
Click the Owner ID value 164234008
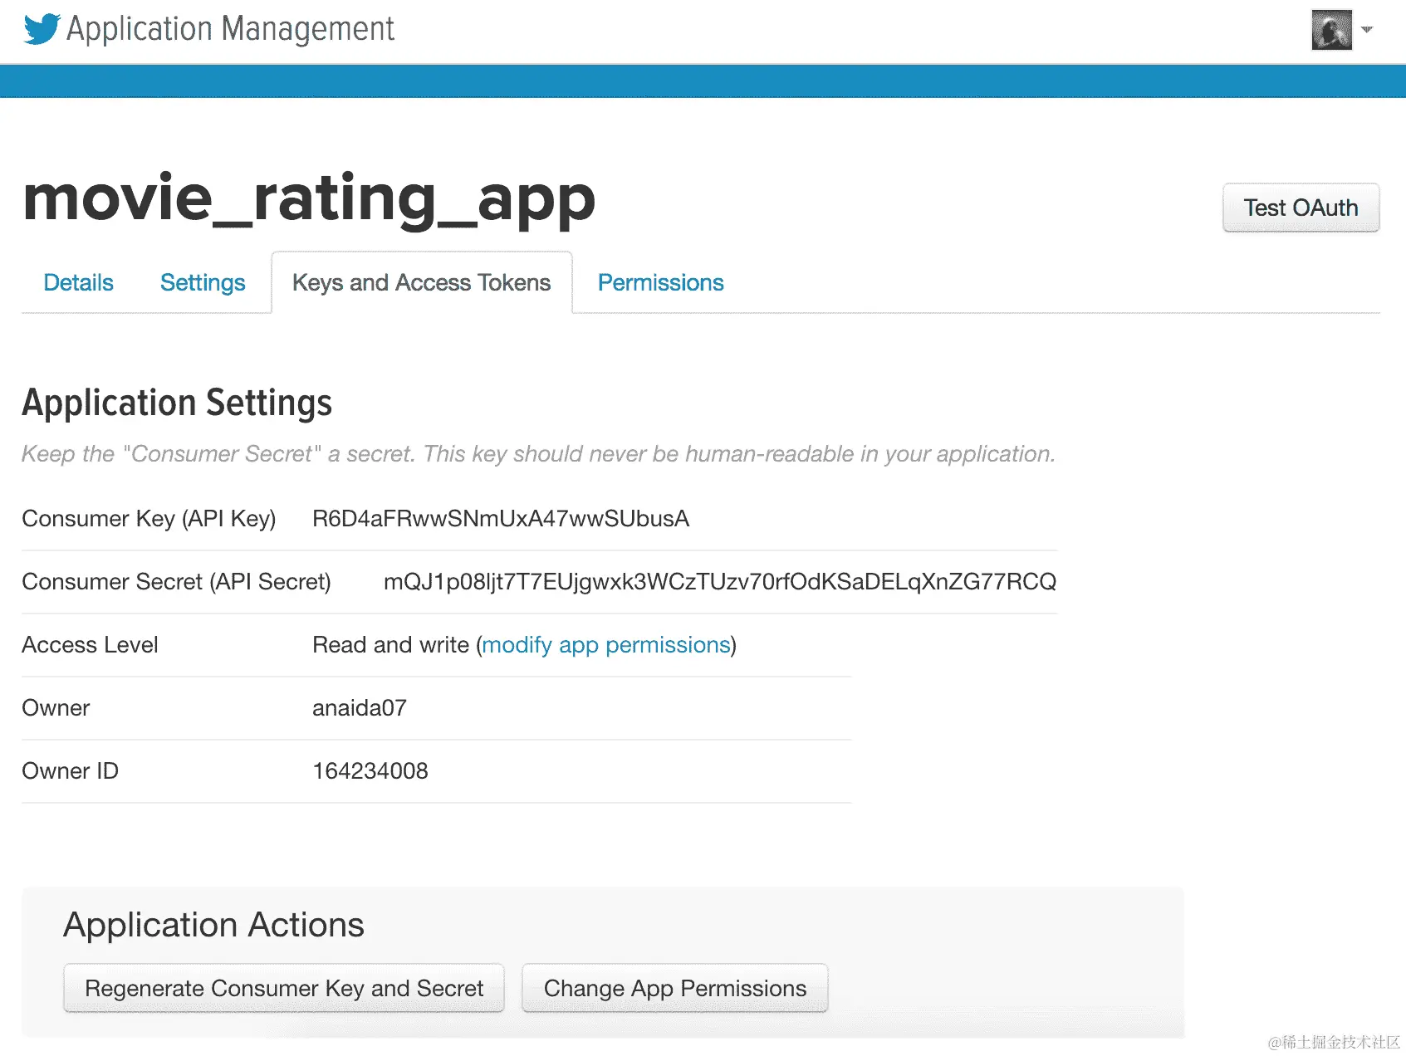370,771
